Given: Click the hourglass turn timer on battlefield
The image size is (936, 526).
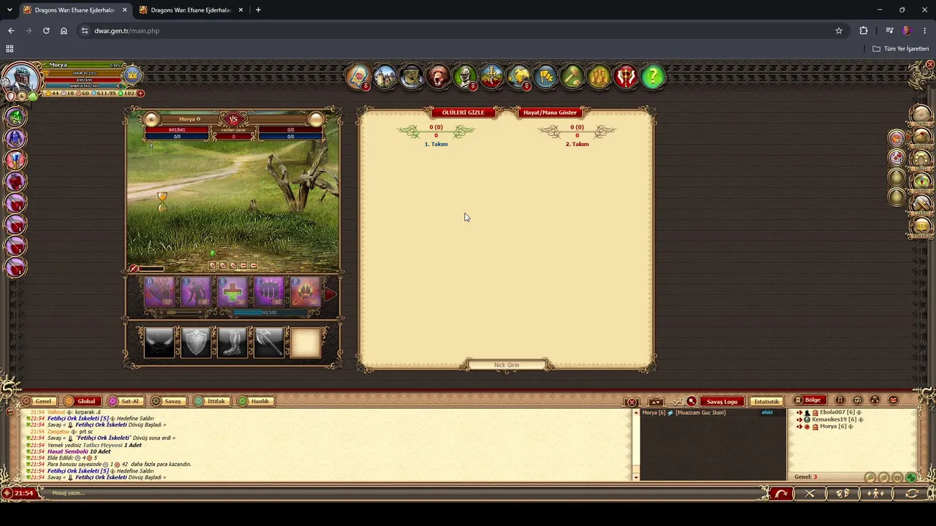Looking at the screenshot, I should [x=162, y=201].
